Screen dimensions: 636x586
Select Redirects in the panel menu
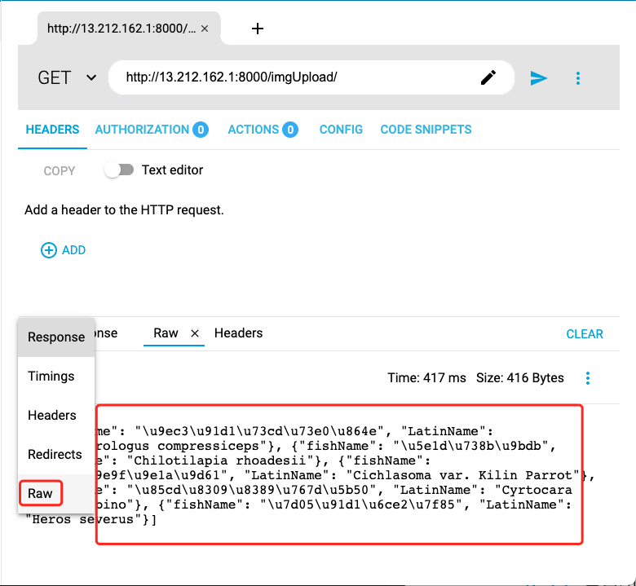click(56, 454)
